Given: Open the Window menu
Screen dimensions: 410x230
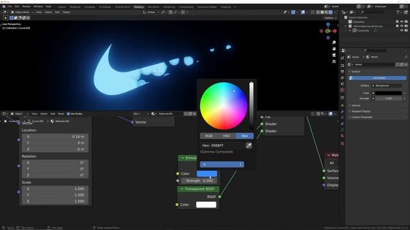Looking at the screenshot, I should click(x=38, y=6).
